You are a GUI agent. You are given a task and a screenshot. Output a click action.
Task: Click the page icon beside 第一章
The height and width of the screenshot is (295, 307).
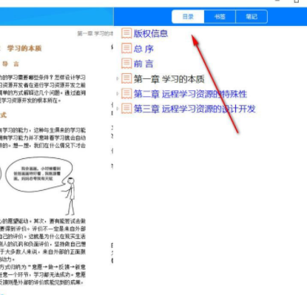coord(126,78)
